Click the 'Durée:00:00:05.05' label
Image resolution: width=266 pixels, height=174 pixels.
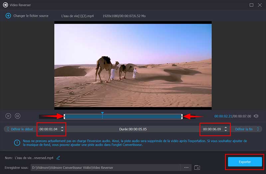coord(133,129)
